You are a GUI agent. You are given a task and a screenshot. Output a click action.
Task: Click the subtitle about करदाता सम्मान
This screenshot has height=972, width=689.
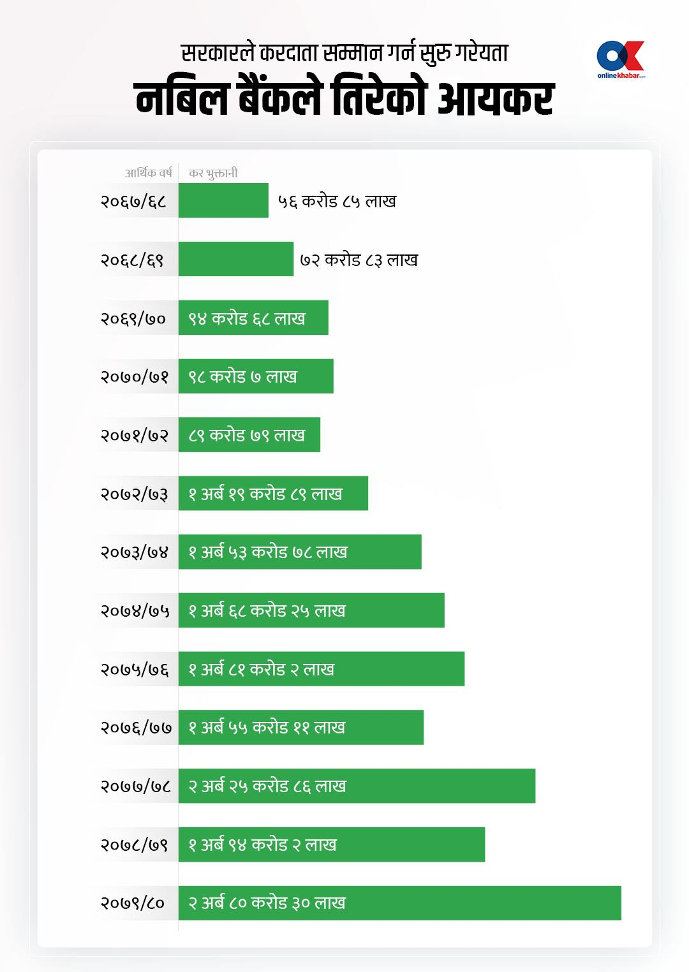pyautogui.click(x=344, y=53)
